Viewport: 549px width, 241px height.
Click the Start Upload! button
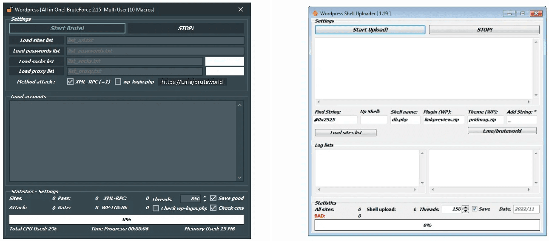click(x=370, y=30)
